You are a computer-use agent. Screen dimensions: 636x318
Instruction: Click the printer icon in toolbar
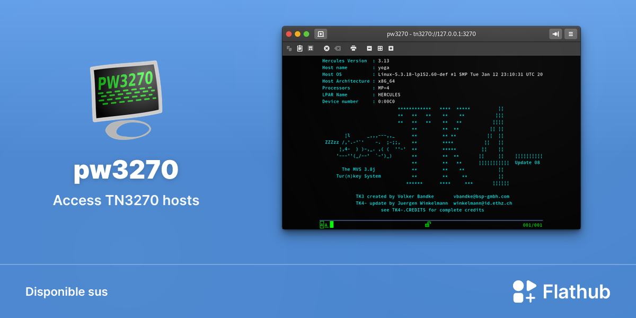(x=354, y=48)
